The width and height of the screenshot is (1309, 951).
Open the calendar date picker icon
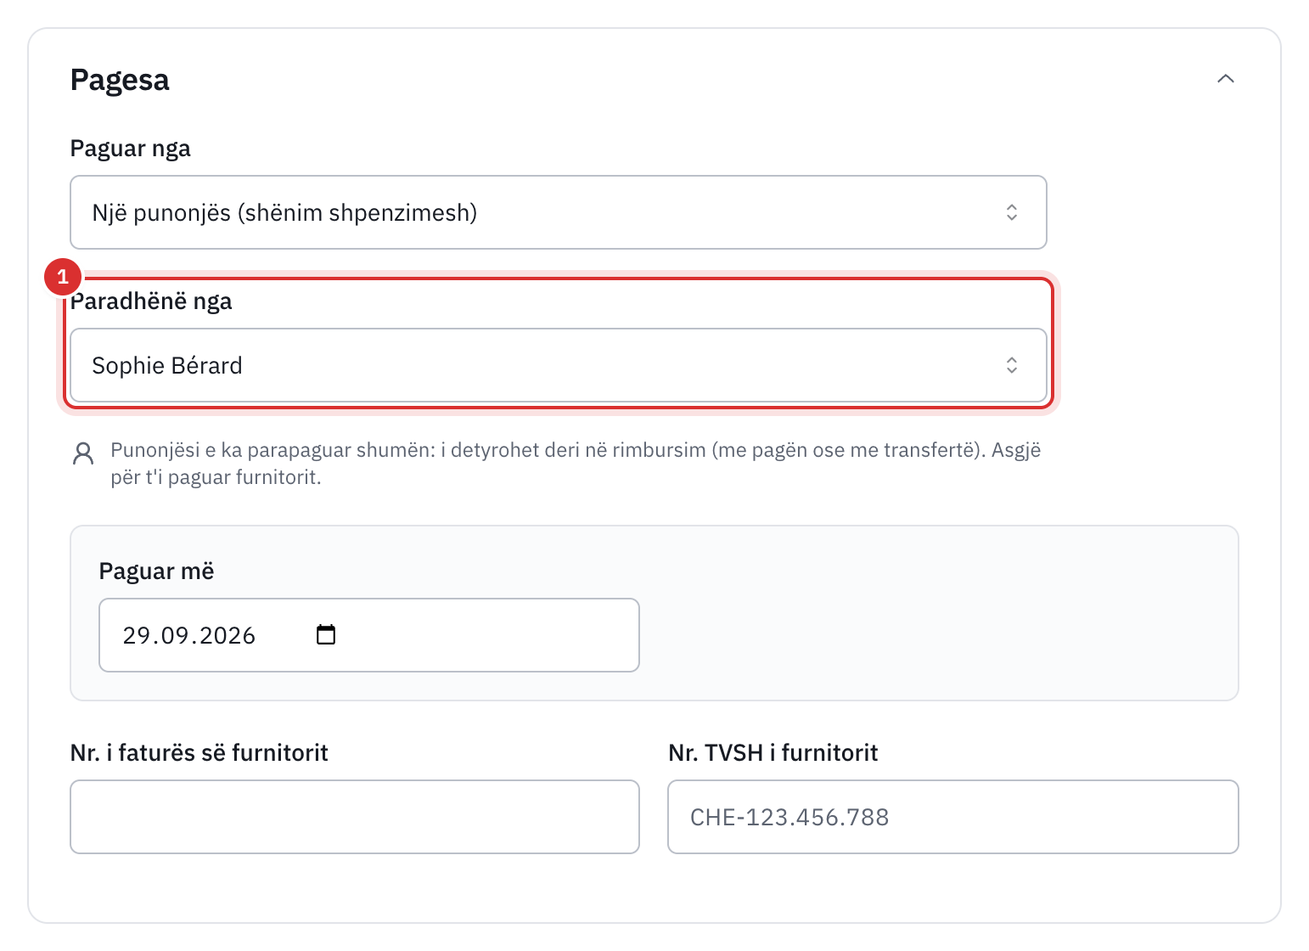tap(326, 634)
